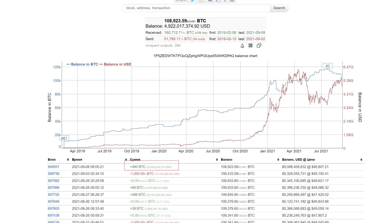Open block 698756 link
This screenshot has height=223, width=379.
[x=54, y=174]
